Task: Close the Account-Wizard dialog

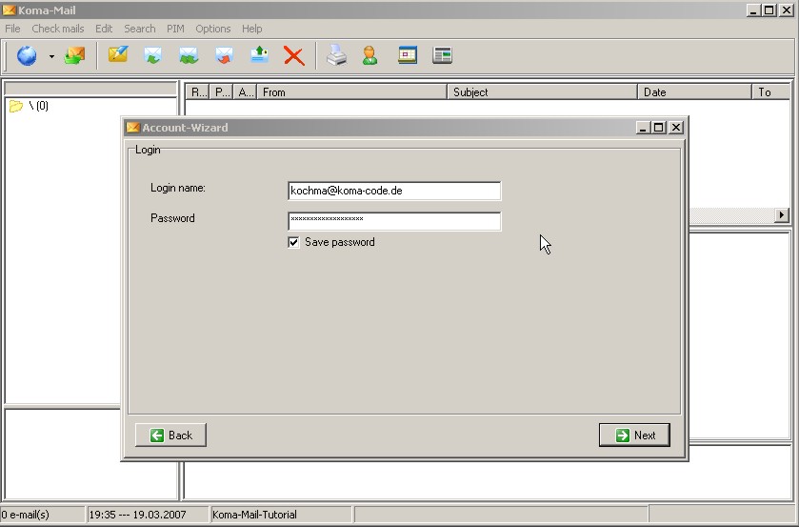Action: pyautogui.click(x=676, y=128)
